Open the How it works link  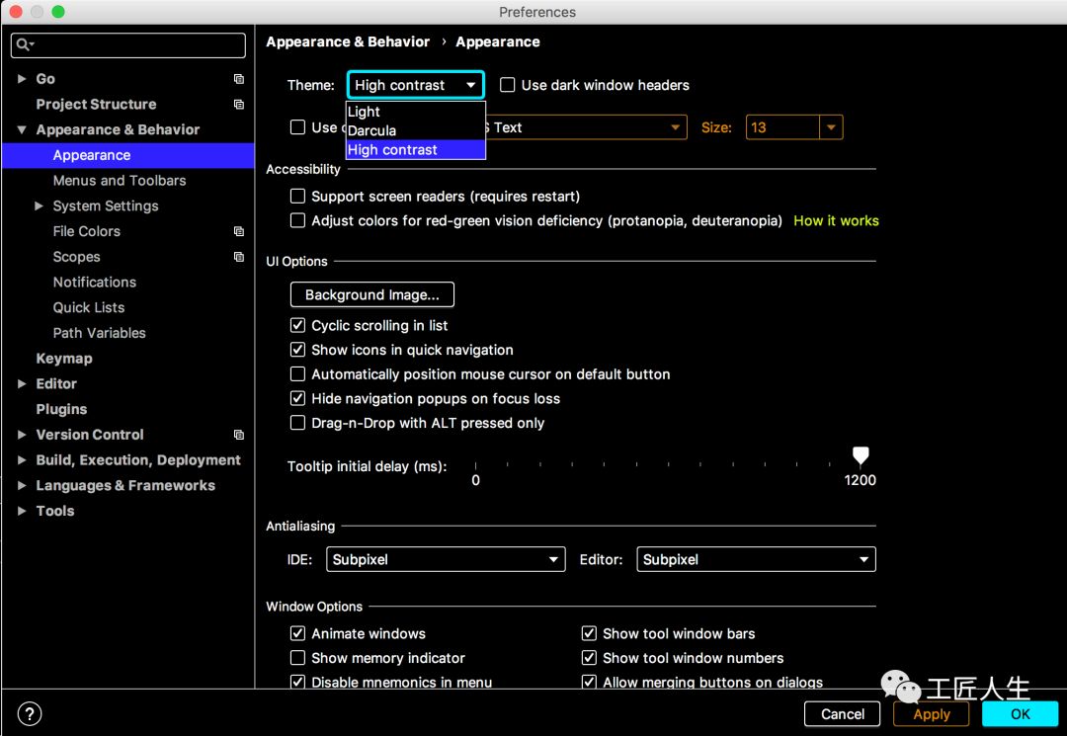pyautogui.click(x=836, y=220)
